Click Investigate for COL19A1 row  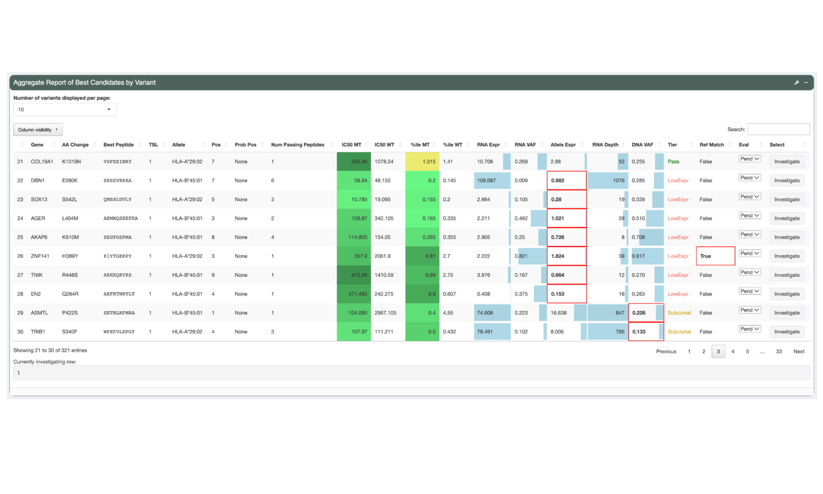point(787,161)
